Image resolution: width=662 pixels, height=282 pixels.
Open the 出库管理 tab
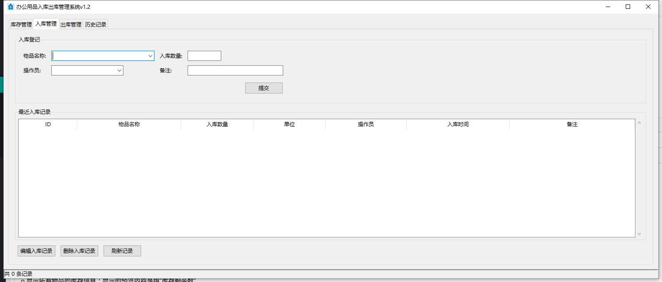click(71, 25)
